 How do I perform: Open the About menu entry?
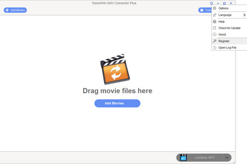(x=229, y=35)
